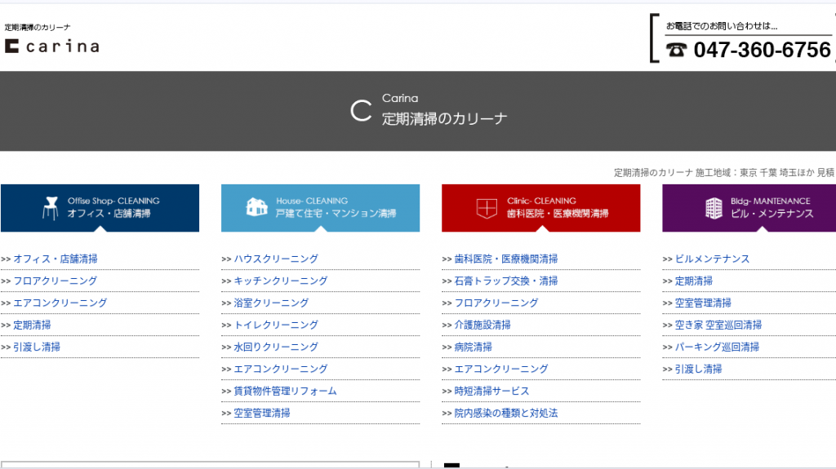The image size is (836, 469).
Task: Click the telephone icon beside 047-360-6756
Action: click(677, 50)
